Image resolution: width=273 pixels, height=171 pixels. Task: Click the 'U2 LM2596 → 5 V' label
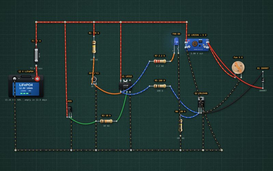coord(197,35)
